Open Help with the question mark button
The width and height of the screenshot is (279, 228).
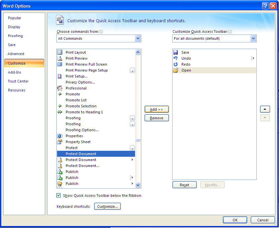pos(265,6)
